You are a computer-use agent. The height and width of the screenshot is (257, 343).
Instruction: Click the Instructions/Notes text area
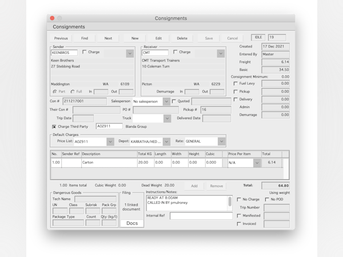[x=187, y=203]
